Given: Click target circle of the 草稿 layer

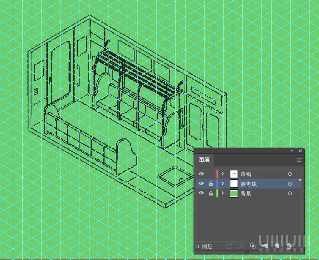Looking at the screenshot, I should pos(290,174).
